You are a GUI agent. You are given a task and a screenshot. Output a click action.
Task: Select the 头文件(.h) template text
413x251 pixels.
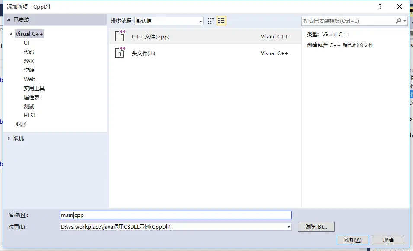tap(143, 53)
